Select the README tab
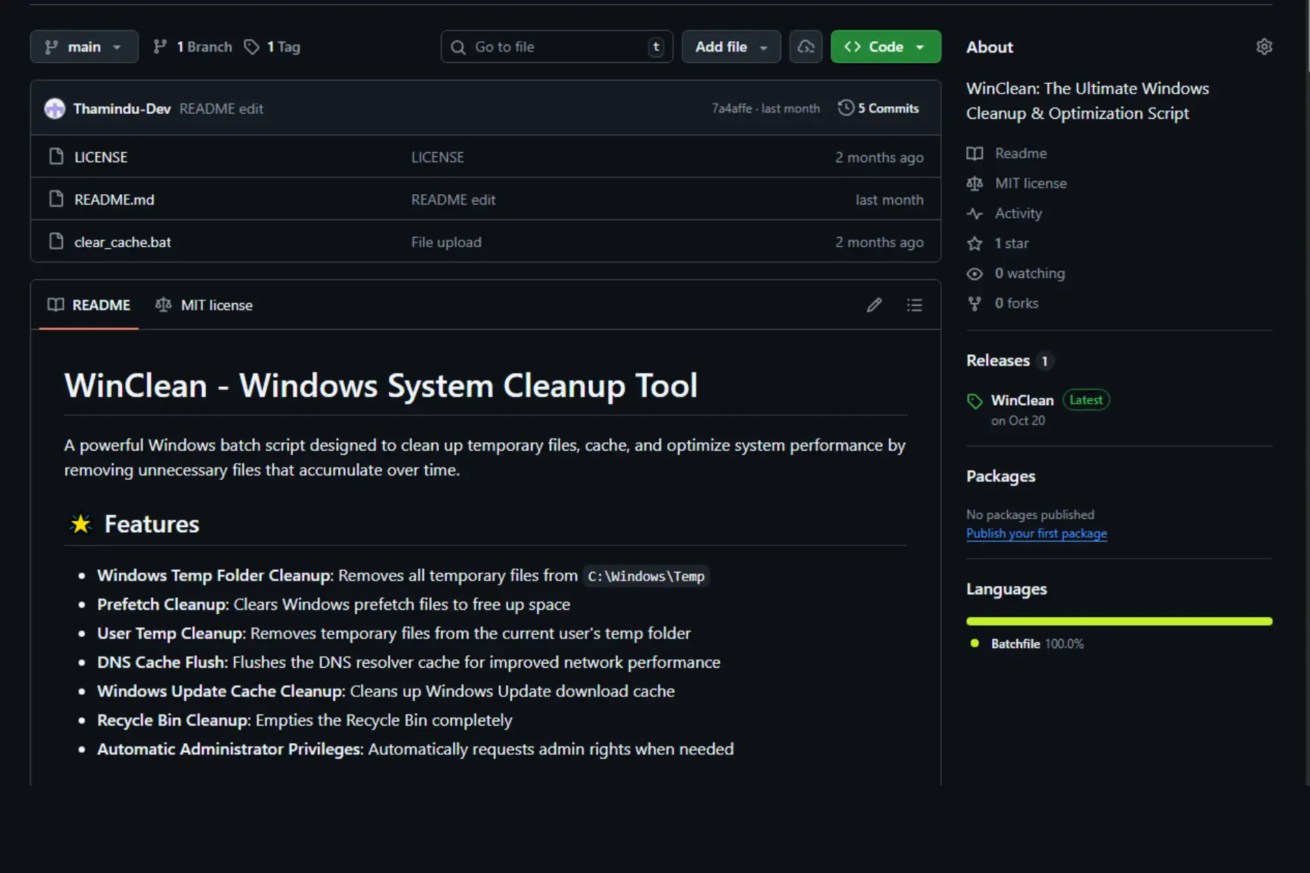 pos(89,305)
